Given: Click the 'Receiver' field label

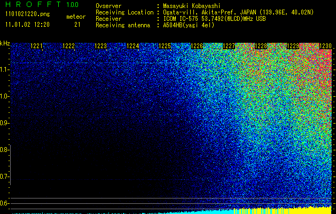Looking at the screenshot, I should (x=108, y=19).
